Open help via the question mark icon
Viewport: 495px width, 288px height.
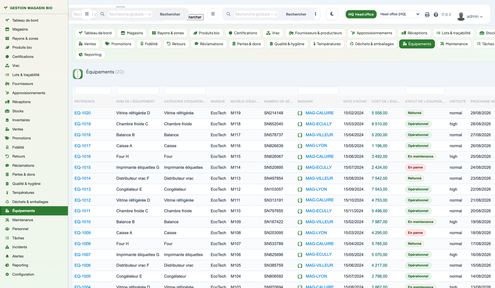pos(436,15)
